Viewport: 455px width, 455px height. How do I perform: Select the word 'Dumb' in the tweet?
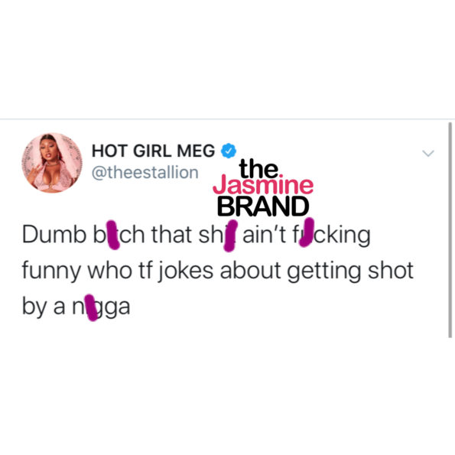(54, 235)
